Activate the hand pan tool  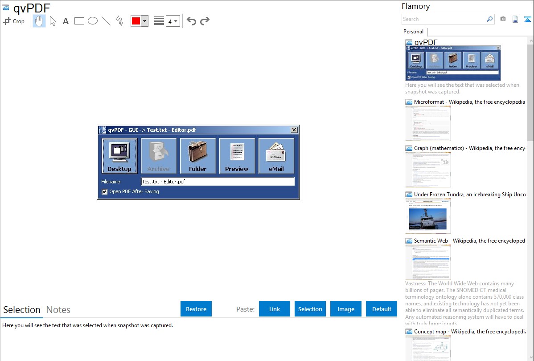tap(39, 21)
